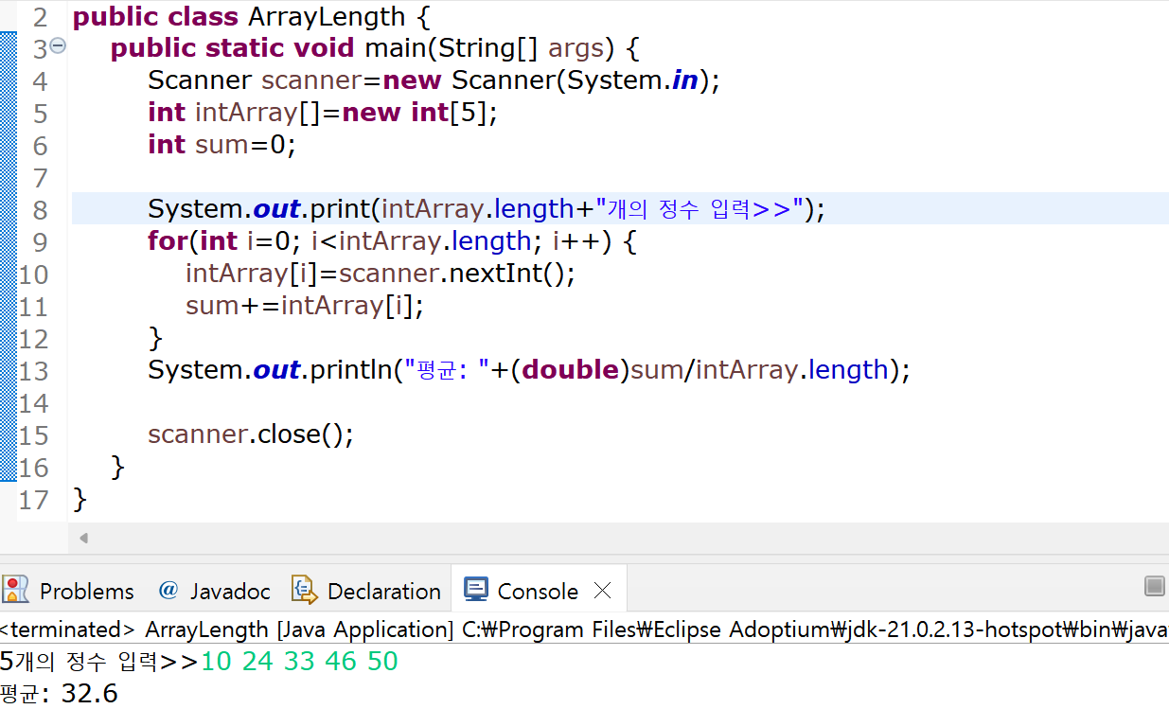Click the 'for' keyword on line 9
The height and width of the screenshot is (709, 1169).
click(x=168, y=241)
